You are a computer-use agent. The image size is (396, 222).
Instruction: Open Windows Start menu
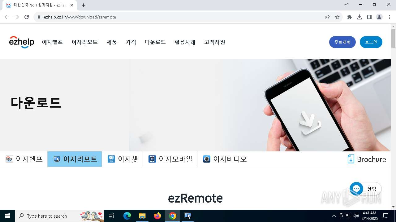coord(7,216)
